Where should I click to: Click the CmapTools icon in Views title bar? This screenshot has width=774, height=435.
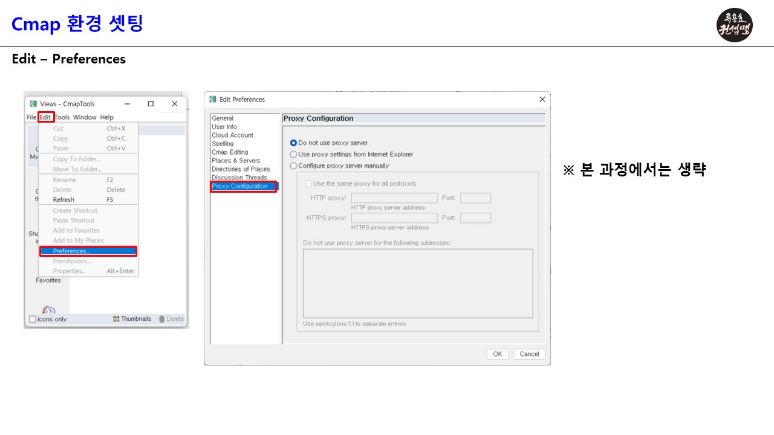tap(33, 104)
